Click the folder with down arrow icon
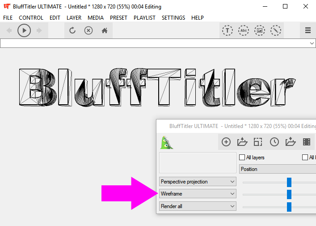 [x=291, y=142]
